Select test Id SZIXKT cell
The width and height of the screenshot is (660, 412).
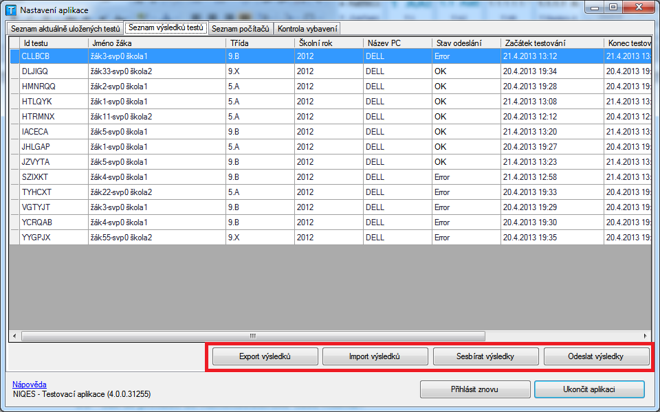[54, 177]
